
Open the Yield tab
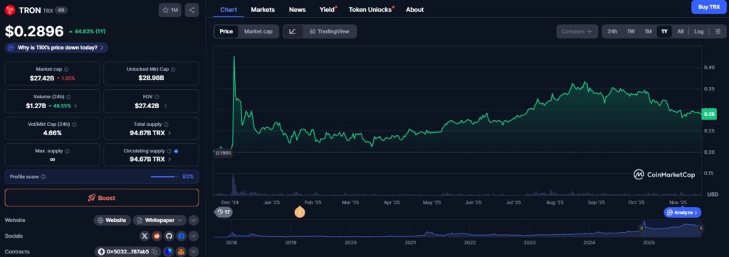[x=327, y=9]
